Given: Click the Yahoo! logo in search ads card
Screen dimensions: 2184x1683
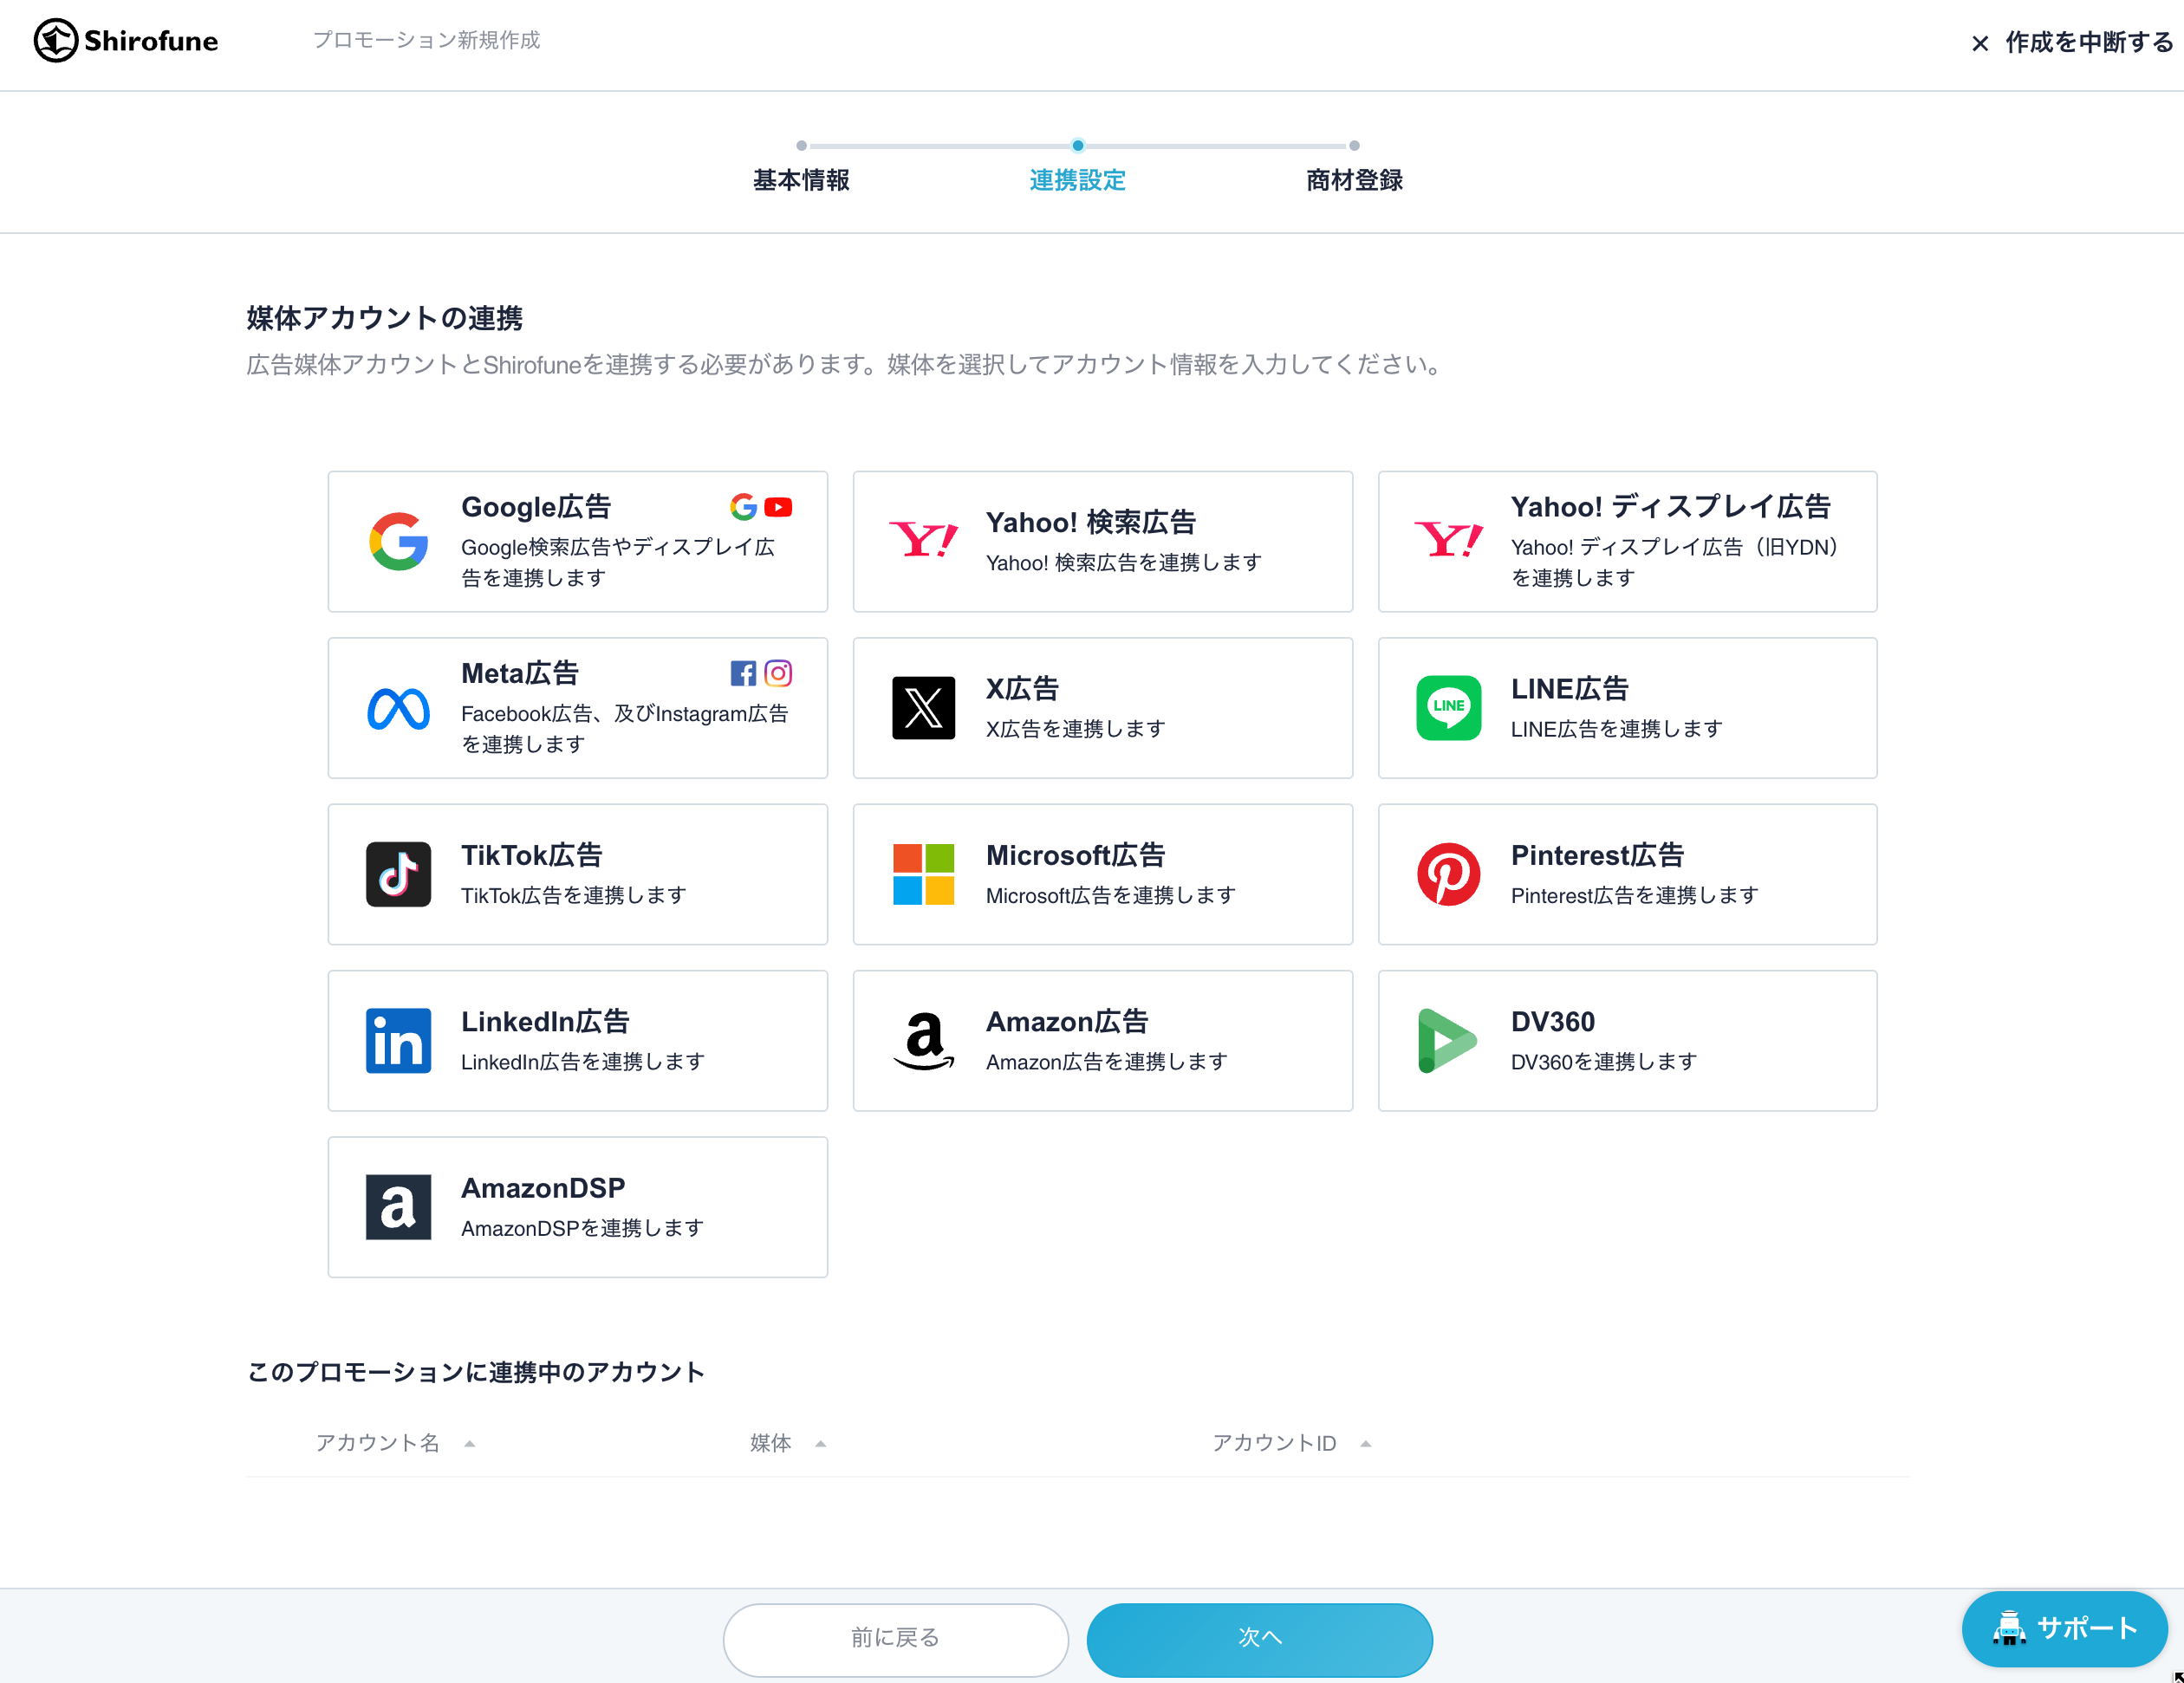Looking at the screenshot, I should click(923, 542).
